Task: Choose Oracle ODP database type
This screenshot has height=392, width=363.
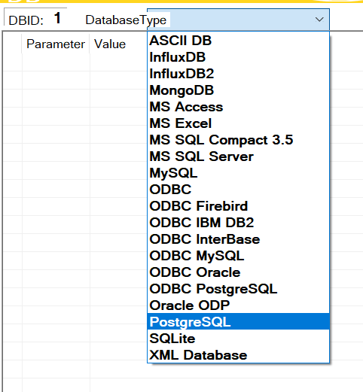Action: tap(238, 305)
